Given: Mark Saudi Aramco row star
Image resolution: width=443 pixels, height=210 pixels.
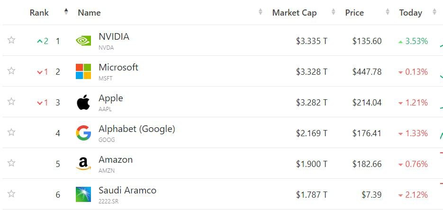Looking at the screenshot, I should pos(11,194).
